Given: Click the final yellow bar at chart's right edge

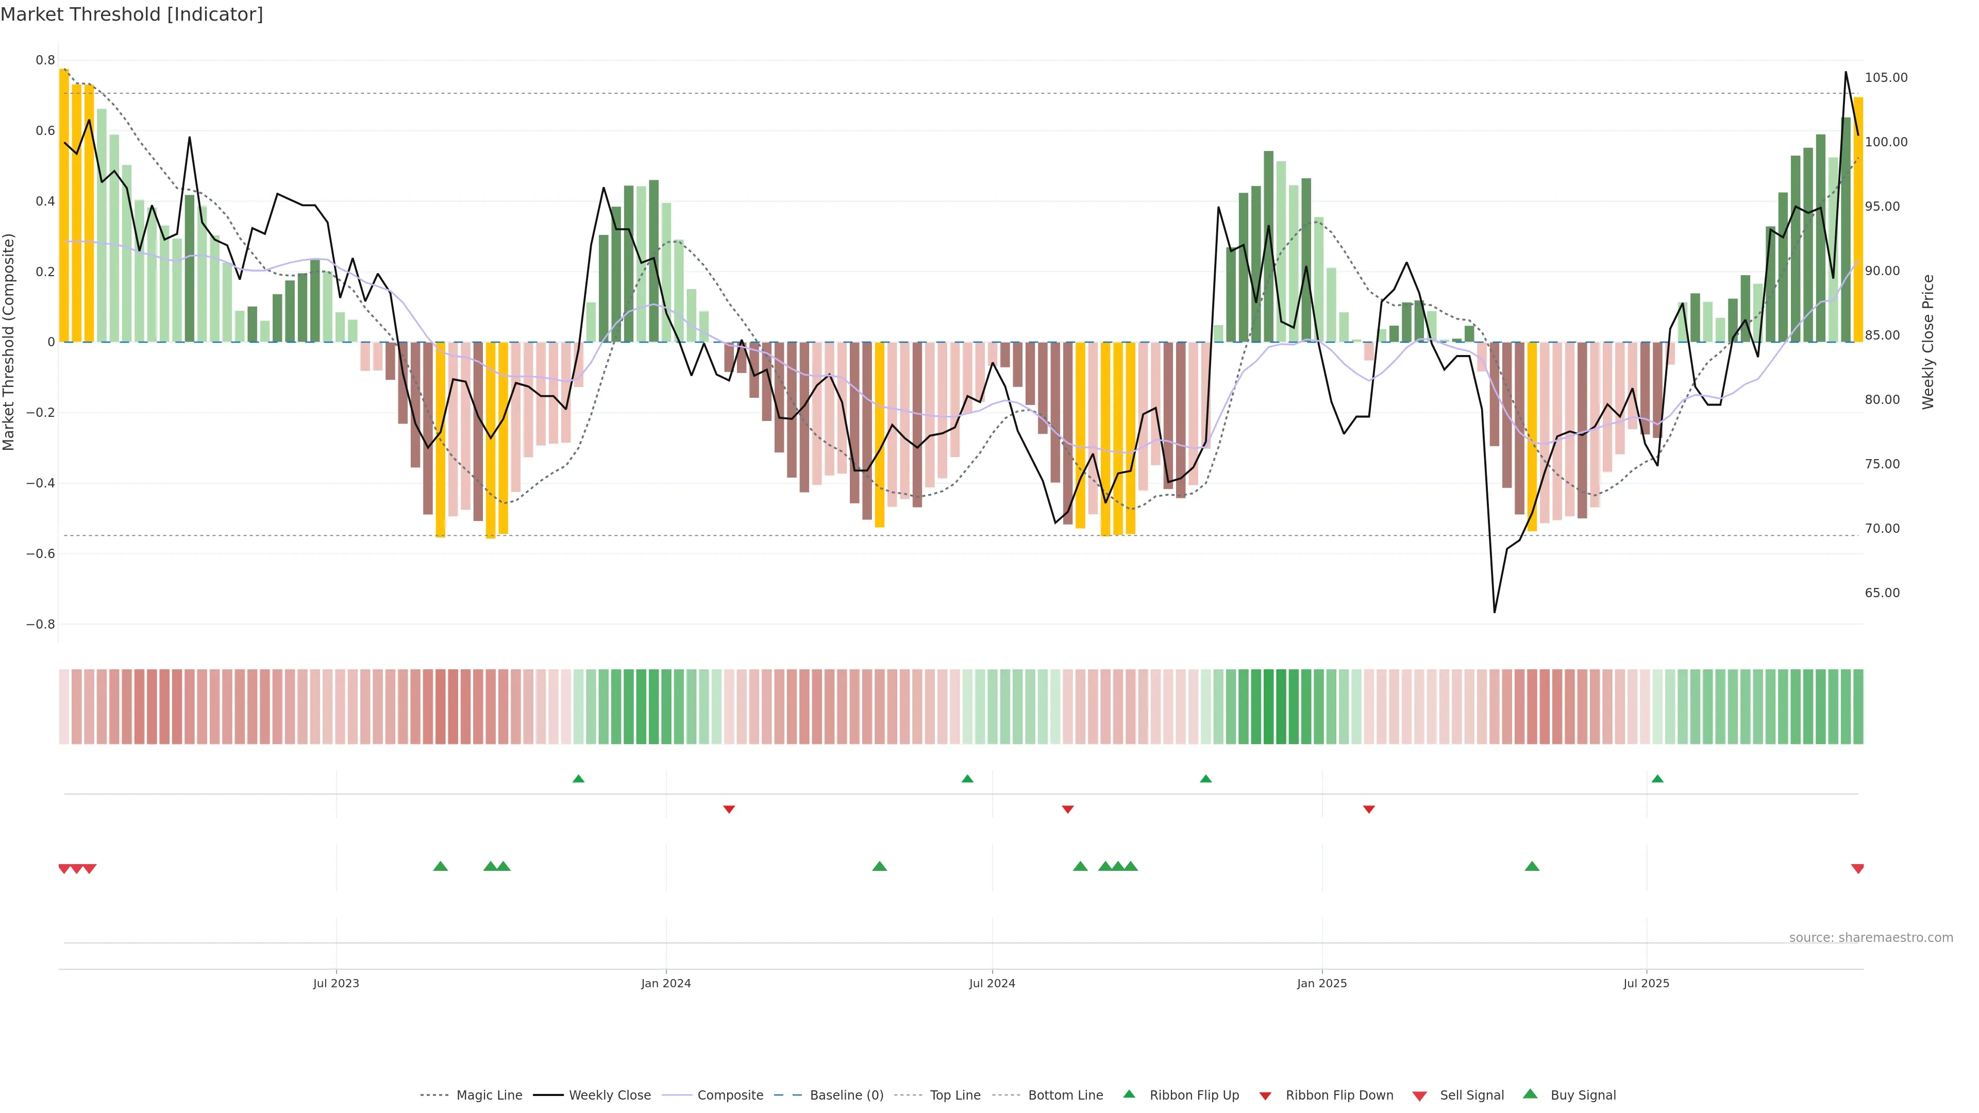Looking at the screenshot, I should tap(1857, 219).
